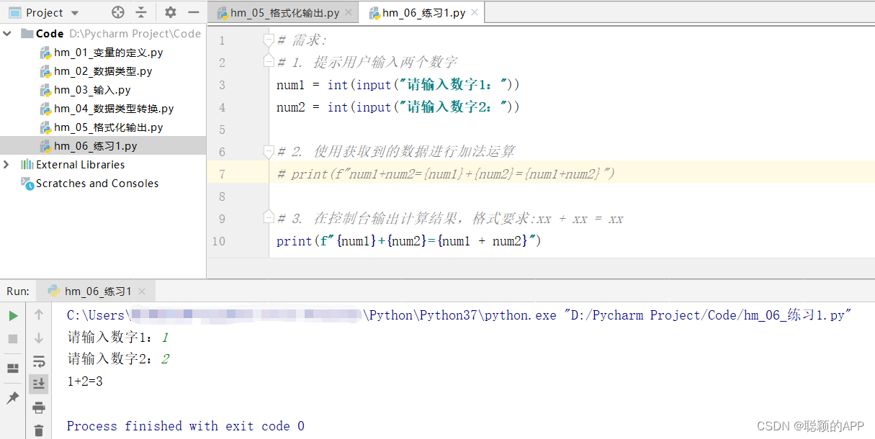Viewport: 875px width, 439px height.
Task: Click the External Libraries bars icon
Action: tap(27, 165)
